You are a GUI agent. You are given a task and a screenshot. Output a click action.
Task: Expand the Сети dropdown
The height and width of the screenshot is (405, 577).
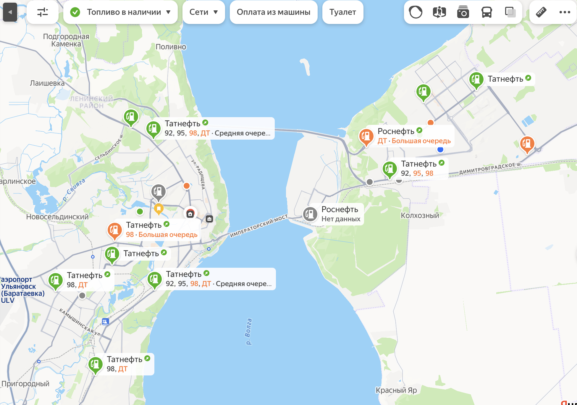pos(204,12)
